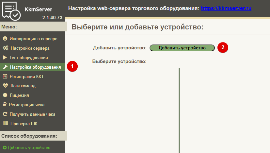270x153 pixels.
Task: Click the heartbeat icon beside Логи команд
Action: pos(5,86)
